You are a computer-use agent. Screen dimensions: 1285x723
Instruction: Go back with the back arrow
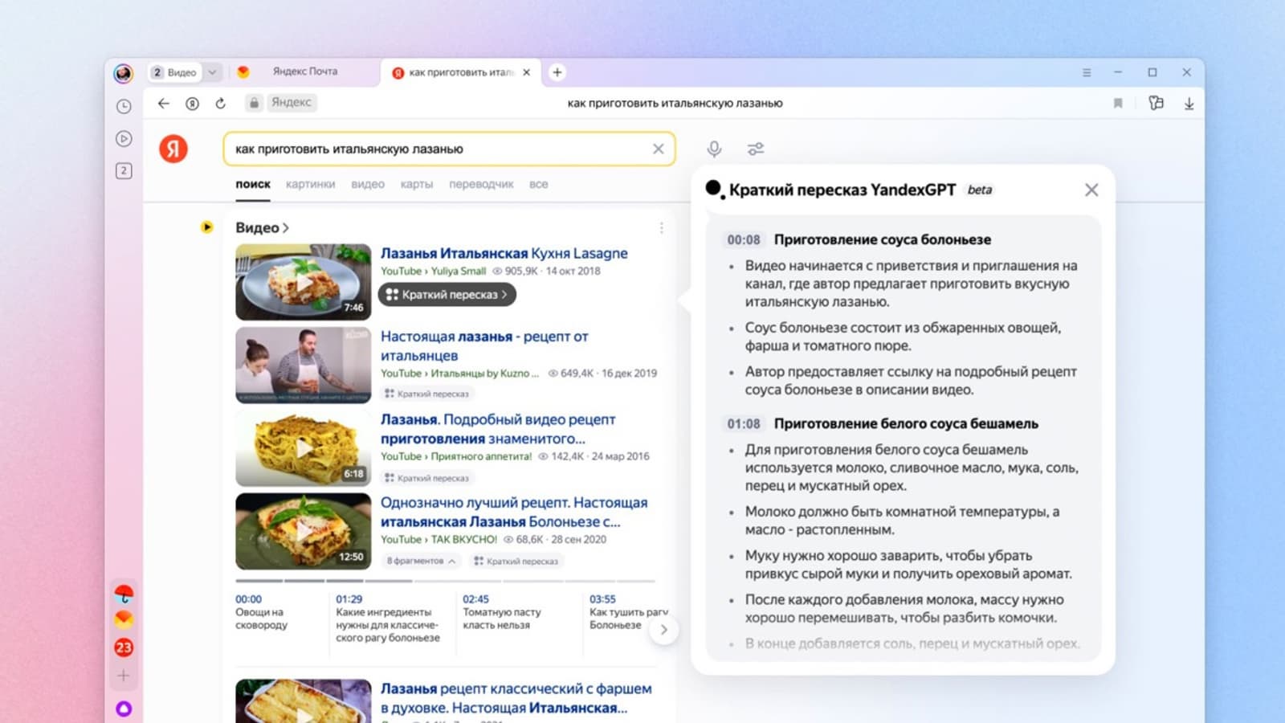click(164, 103)
